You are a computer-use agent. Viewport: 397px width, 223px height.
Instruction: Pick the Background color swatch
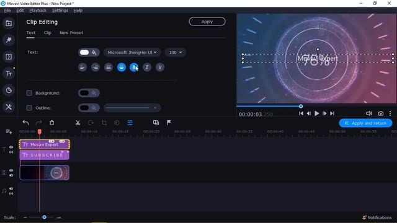coord(84,93)
